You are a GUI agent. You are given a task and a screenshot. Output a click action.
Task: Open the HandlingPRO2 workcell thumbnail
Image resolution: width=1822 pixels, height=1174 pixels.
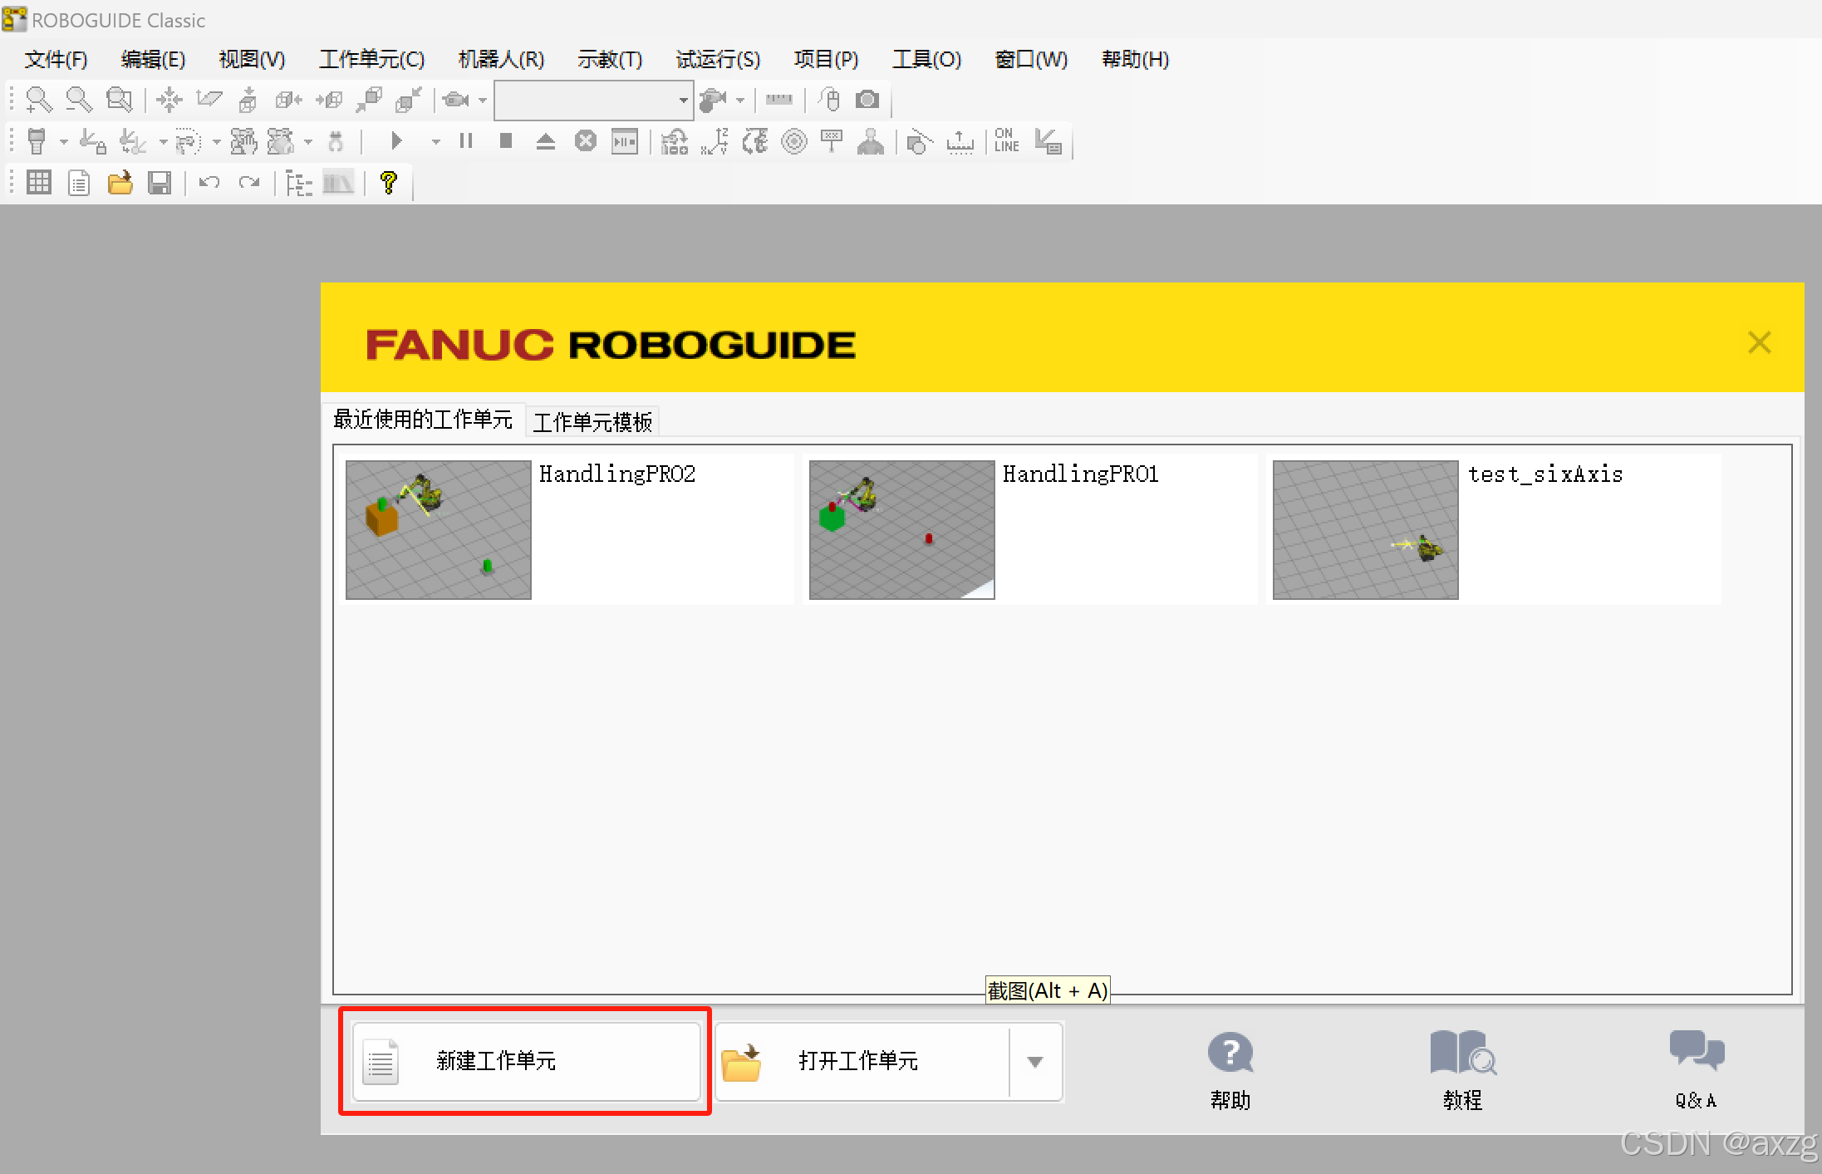tap(438, 530)
